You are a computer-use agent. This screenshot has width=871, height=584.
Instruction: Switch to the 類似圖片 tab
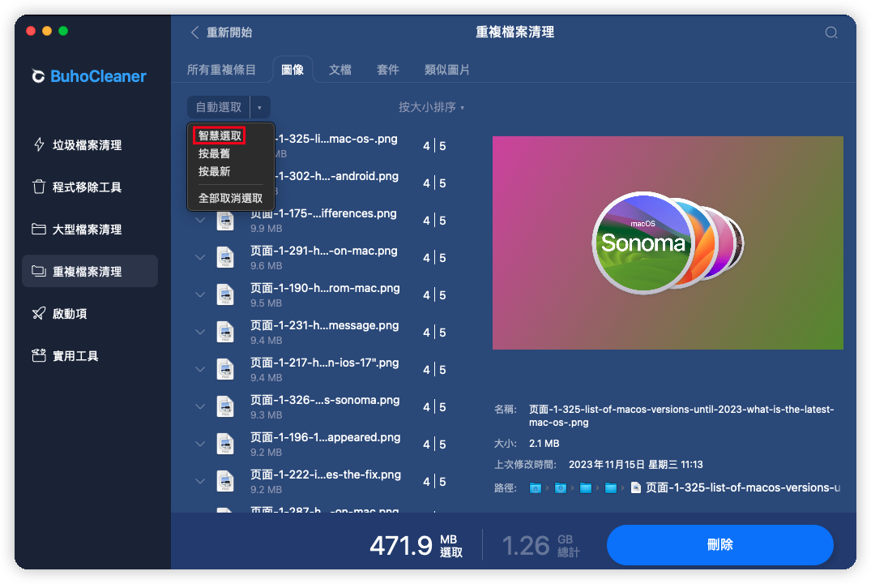click(446, 70)
